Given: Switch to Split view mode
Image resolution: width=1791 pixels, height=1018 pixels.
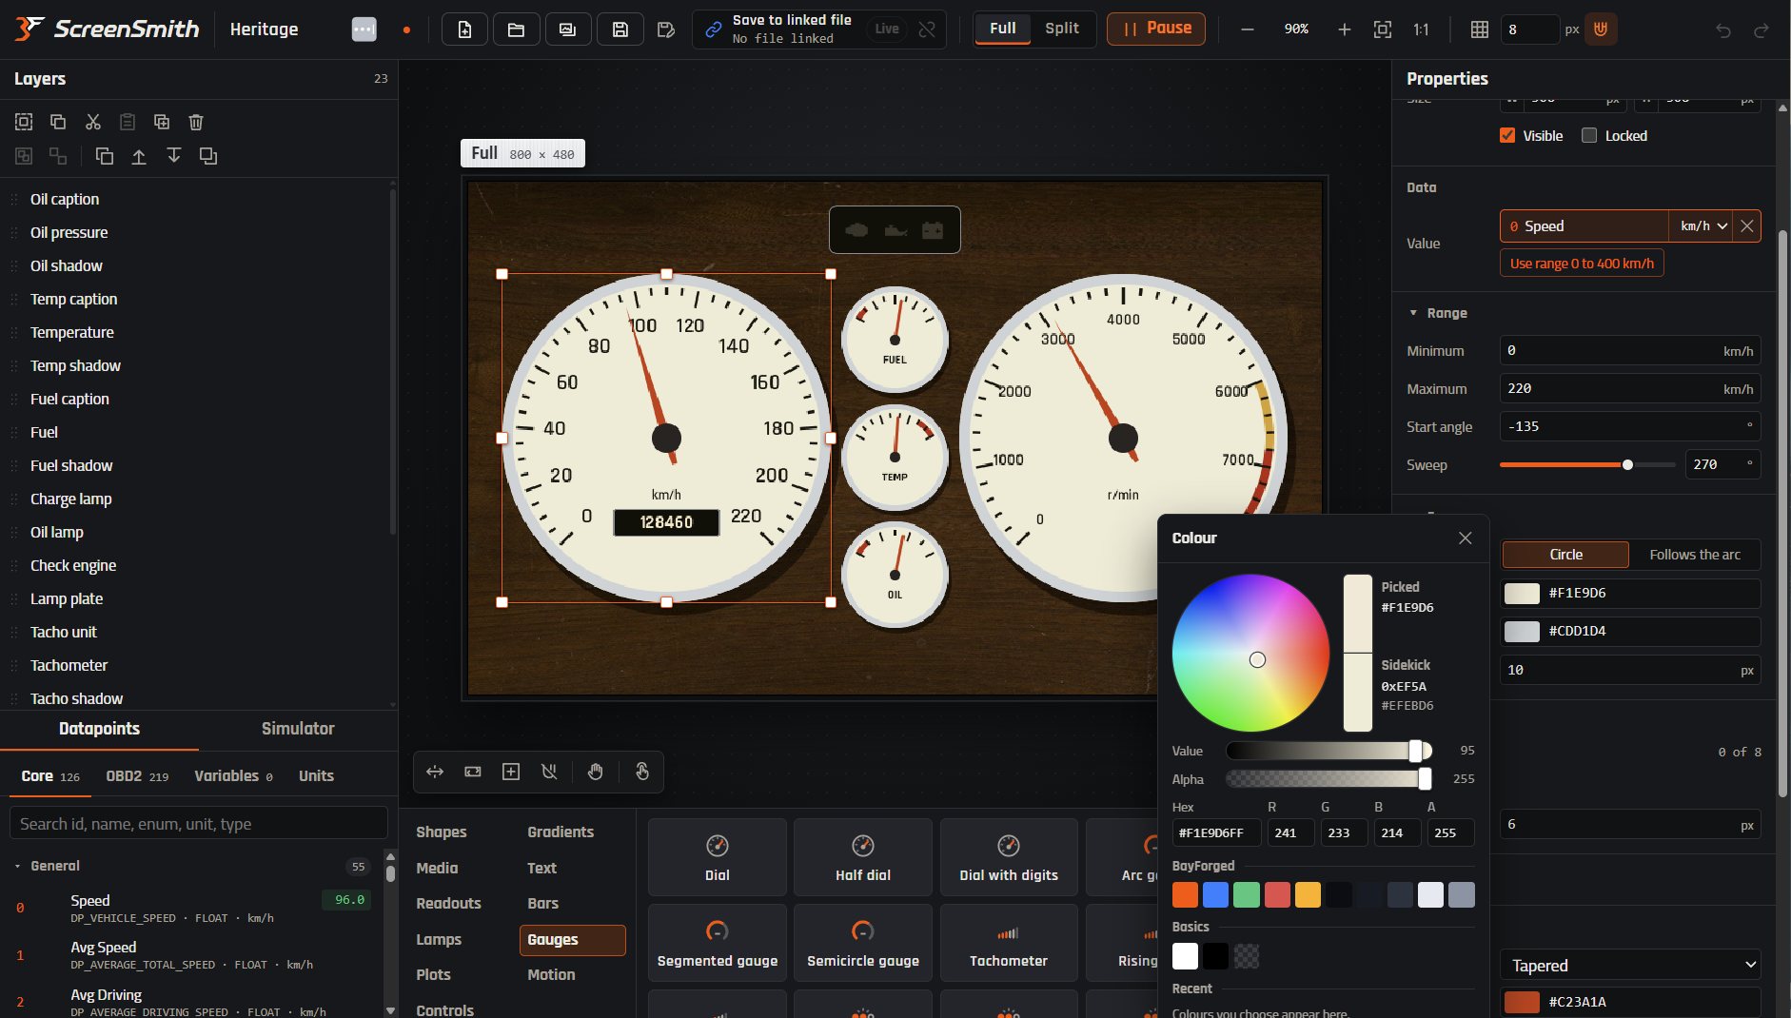Looking at the screenshot, I should tap(1061, 29).
